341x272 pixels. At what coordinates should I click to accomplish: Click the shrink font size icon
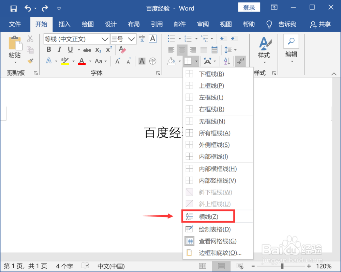click(129, 61)
